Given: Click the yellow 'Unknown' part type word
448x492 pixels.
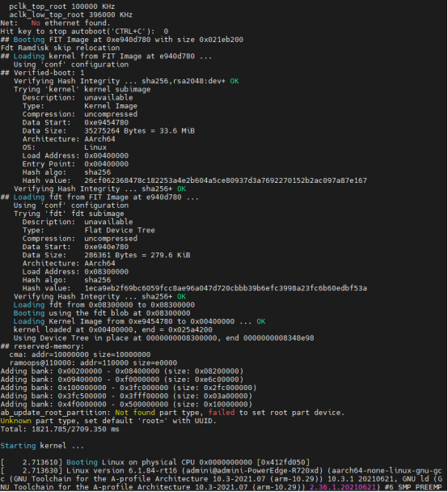Looking at the screenshot, I should (x=15, y=421).
